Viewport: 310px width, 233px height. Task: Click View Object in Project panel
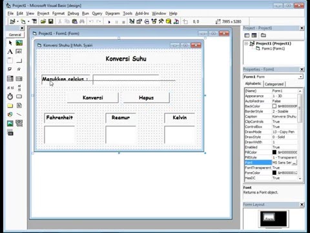click(254, 36)
